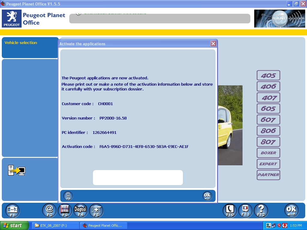Click the F11 language flag icon
Screen dimensions: 307x230
[246, 211]
